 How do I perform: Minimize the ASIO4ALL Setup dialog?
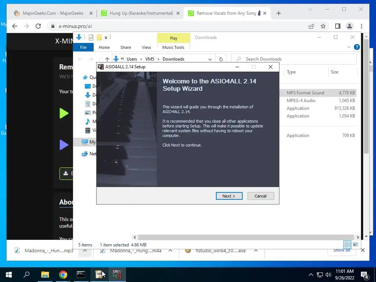(x=237, y=67)
